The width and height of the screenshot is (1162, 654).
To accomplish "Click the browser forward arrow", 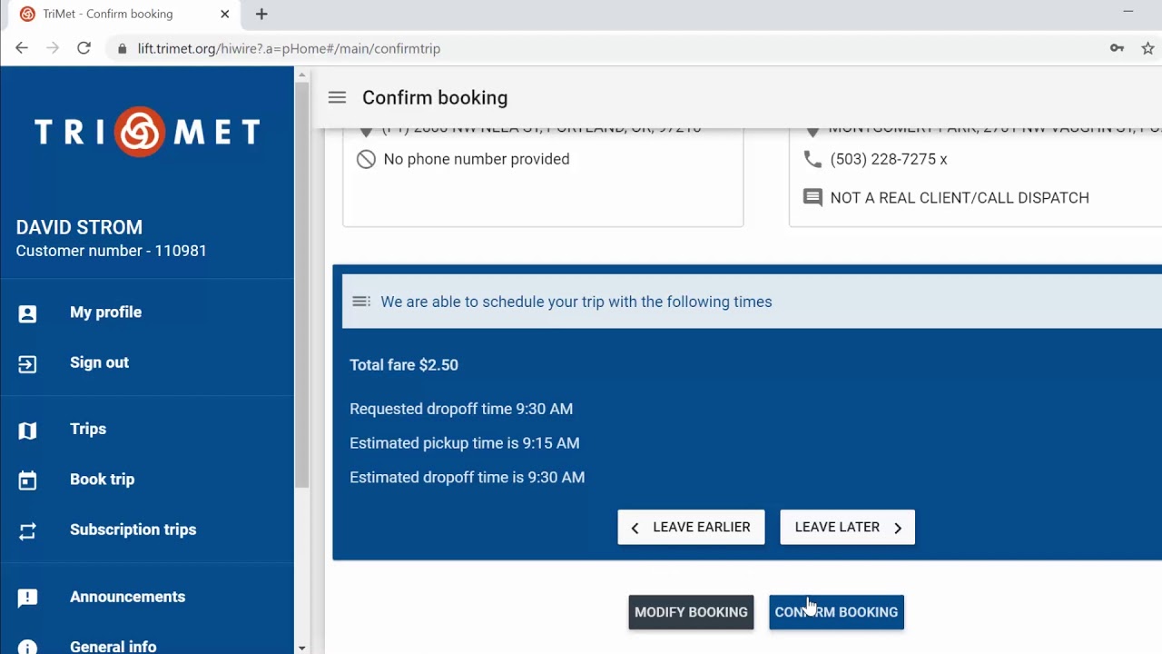I will pos(53,48).
